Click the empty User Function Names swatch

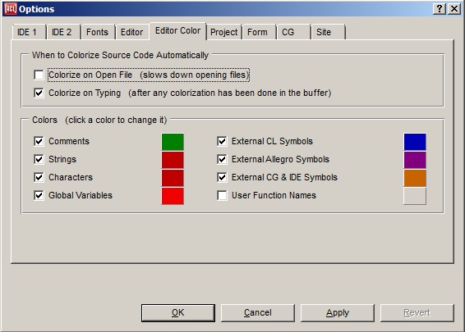click(415, 196)
